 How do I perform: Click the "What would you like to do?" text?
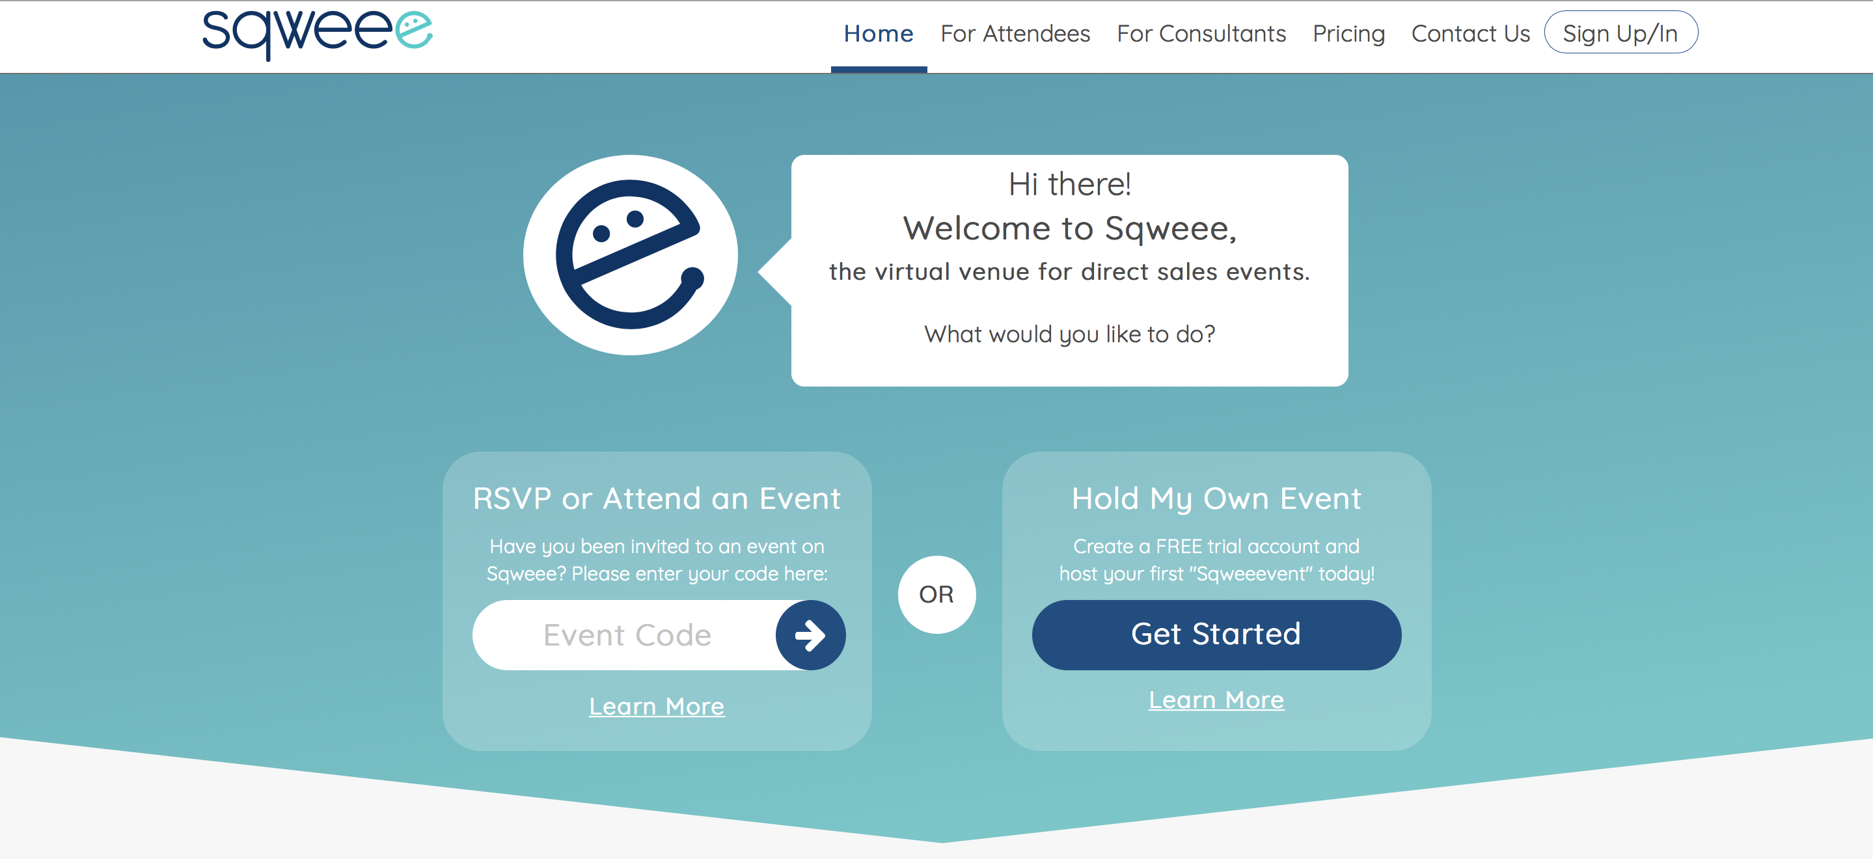pos(1069,334)
